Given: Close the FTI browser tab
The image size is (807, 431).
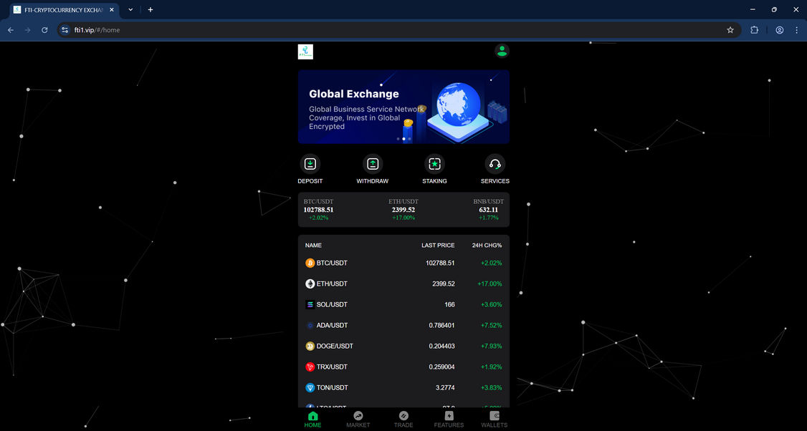Looking at the screenshot, I should point(110,10).
